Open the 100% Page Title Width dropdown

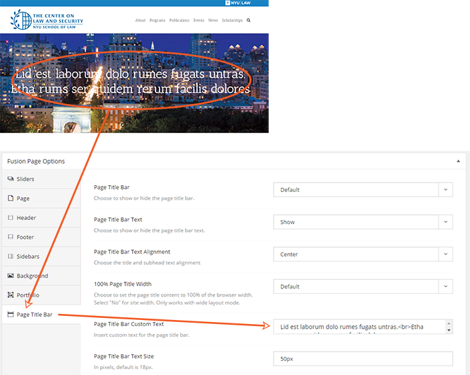point(363,286)
